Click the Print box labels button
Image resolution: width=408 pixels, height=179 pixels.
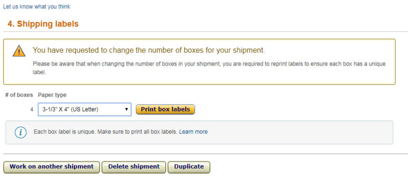[x=165, y=109]
